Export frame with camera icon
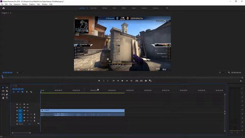Screen dimensions: 245x138 [x=146, y=81]
